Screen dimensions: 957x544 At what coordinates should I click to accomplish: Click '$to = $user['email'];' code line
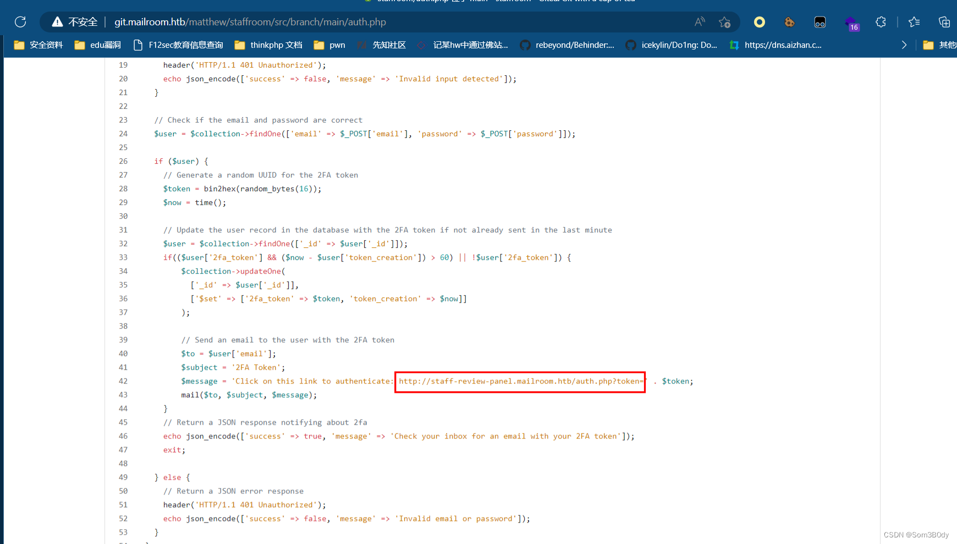click(229, 354)
